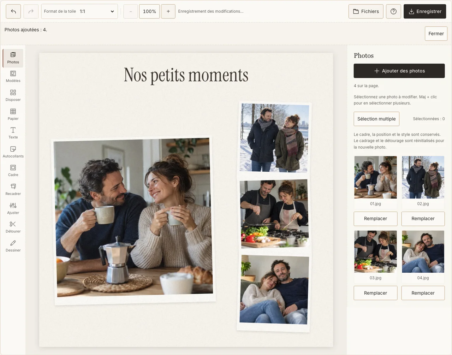The image size is (452, 355).
Task: Select the 02.jpg snow photo thumbnail
Action: [x=423, y=177]
